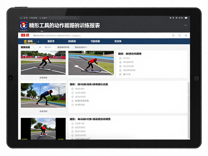Viewport: 208px width, 156px height.
Task: Click the second row icon in the bottom panel
Action: [72, 127]
